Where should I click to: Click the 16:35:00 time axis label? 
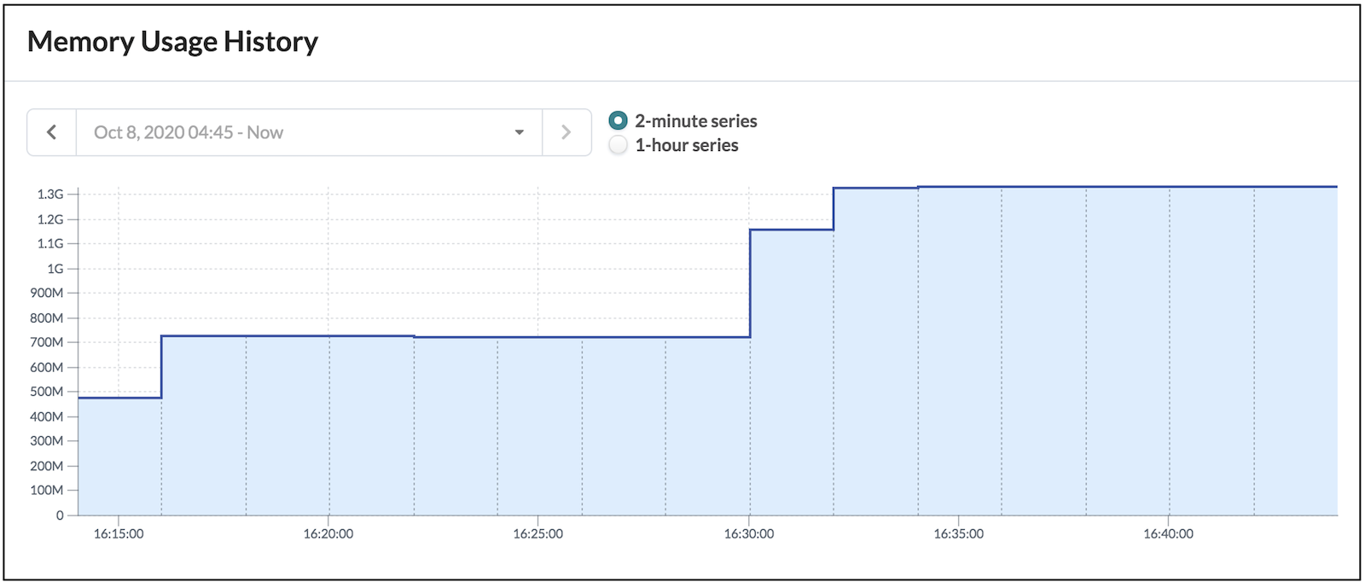click(x=959, y=533)
